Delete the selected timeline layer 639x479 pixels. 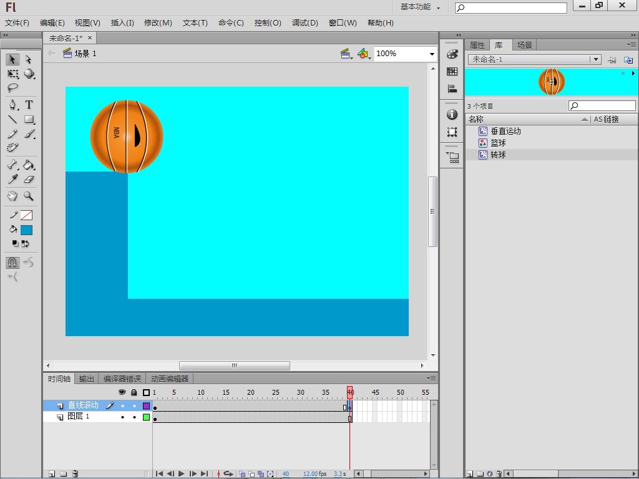pyautogui.click(x=75, y=474)
